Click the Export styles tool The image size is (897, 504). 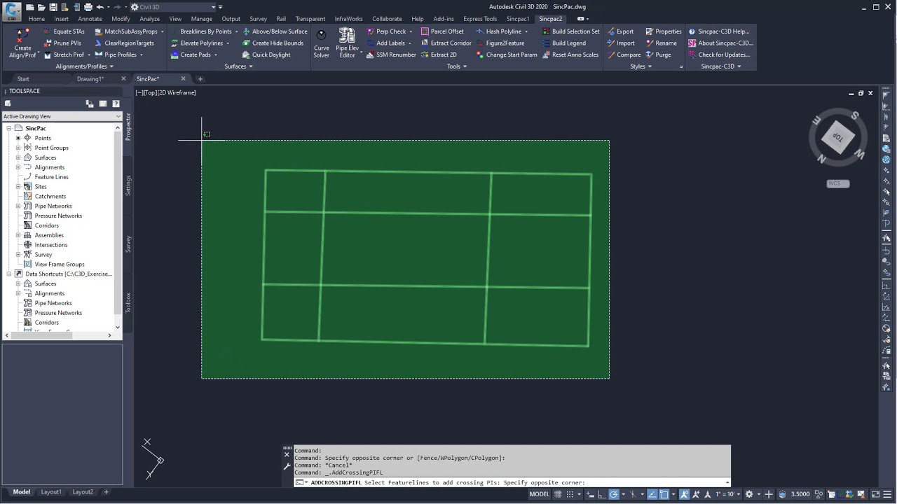click(x=620, y=31)
